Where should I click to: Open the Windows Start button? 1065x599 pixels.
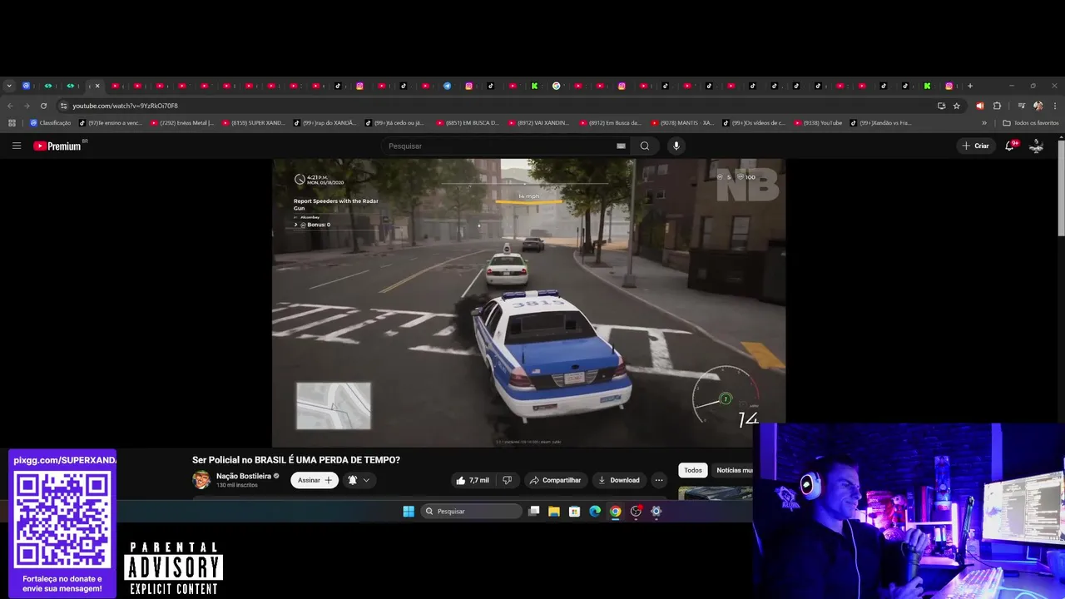tap(409, 512)
